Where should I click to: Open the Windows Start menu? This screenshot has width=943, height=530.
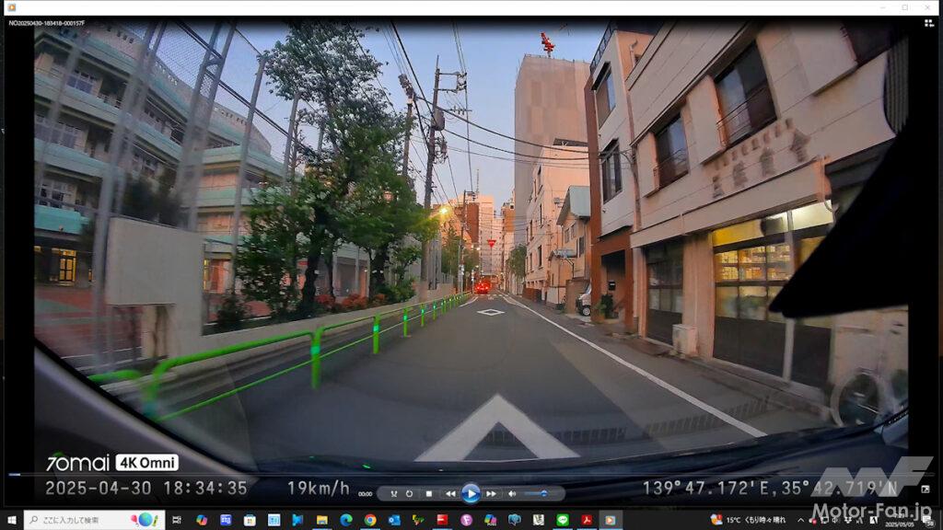10,520
